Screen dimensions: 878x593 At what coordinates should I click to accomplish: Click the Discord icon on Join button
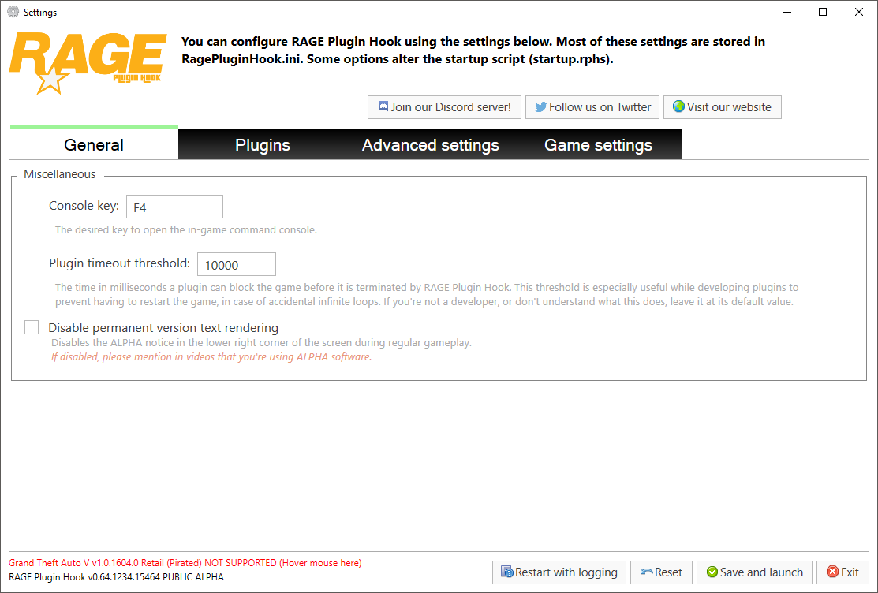(383, 106)
